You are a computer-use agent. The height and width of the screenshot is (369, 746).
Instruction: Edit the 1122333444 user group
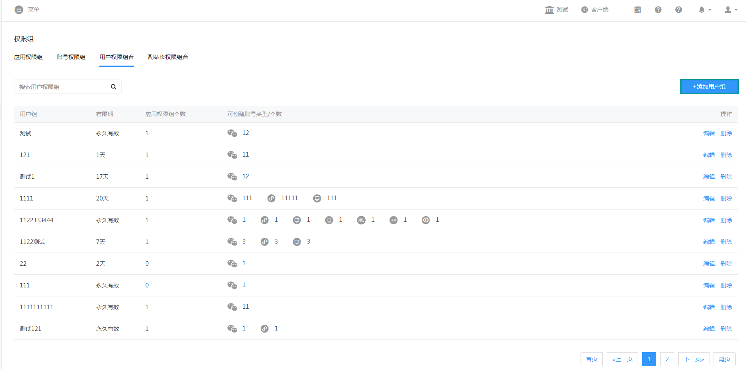709,220
